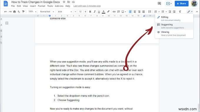
Task: Decrease paragraph indent
Action: coord(170,12)
